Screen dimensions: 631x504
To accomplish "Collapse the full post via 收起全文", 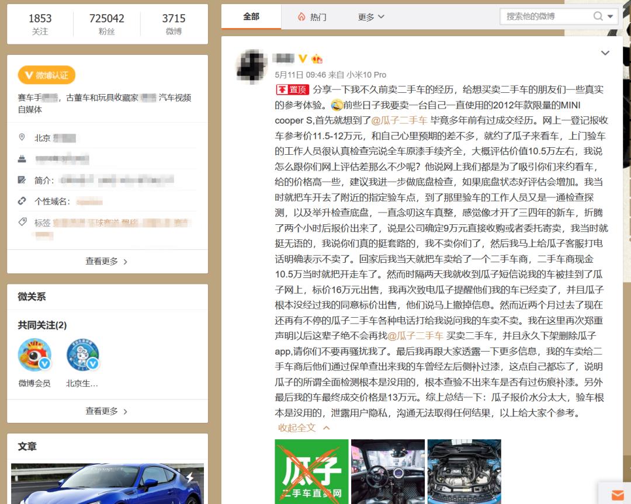I will pyautogui.click(x=296, y=428).
